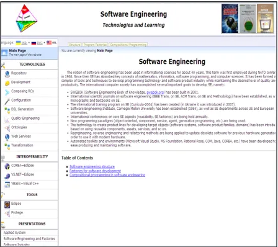Open the Structure tab
The image size is (278, 247).
[x=74, y=45]
